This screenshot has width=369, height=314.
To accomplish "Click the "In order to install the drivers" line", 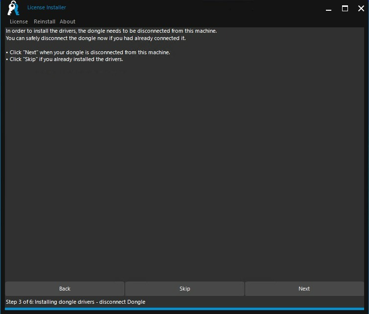I will pyautogui.click(x=111, y=31).
